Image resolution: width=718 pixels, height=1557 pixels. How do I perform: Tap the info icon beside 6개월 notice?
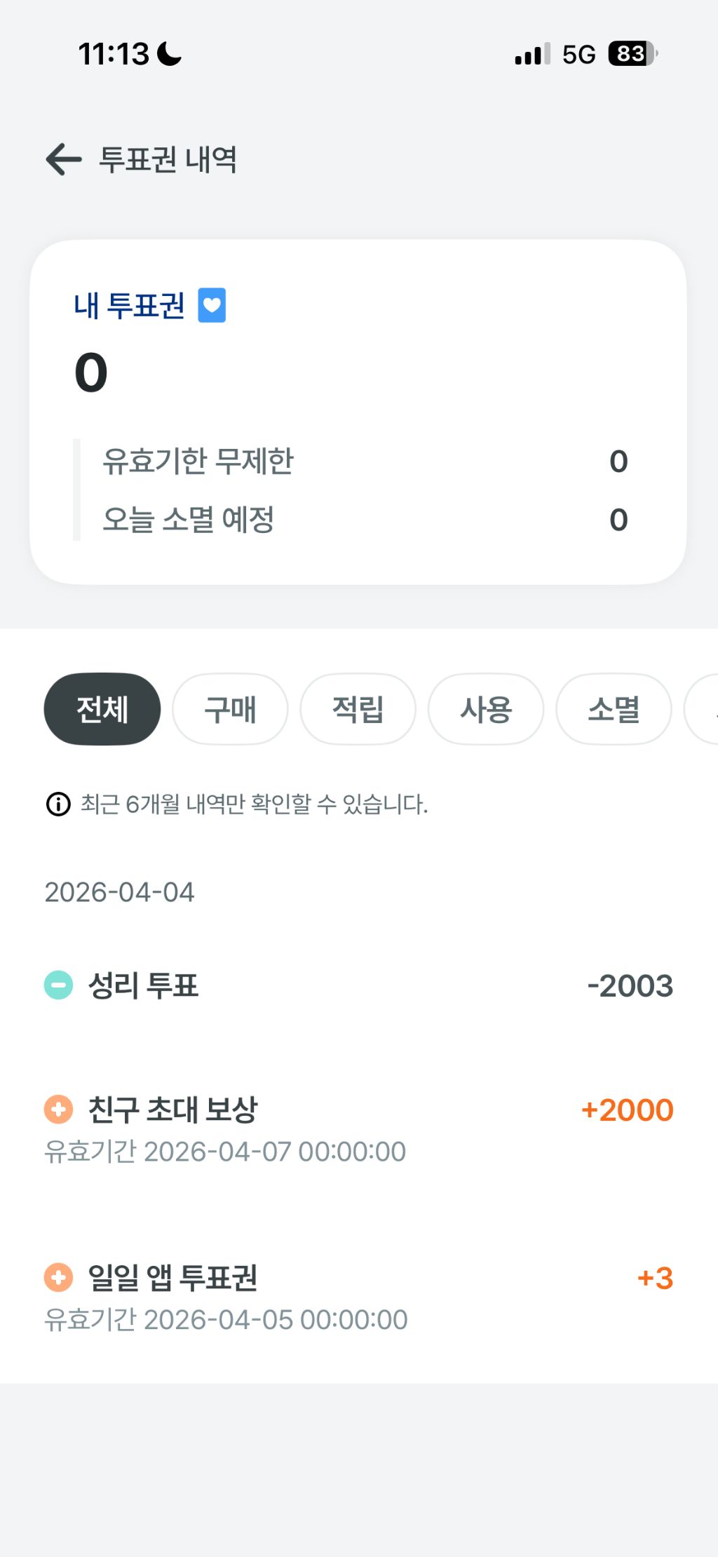pyautogui.click(x=58, y=804)
